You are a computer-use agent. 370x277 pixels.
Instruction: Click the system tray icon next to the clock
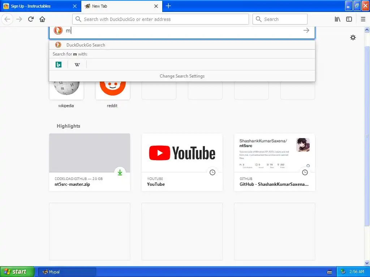point(343,272)
